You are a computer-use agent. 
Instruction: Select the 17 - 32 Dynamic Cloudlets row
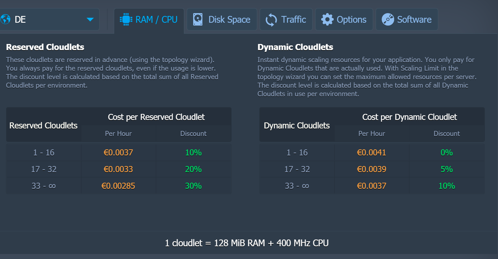[297, 169]
